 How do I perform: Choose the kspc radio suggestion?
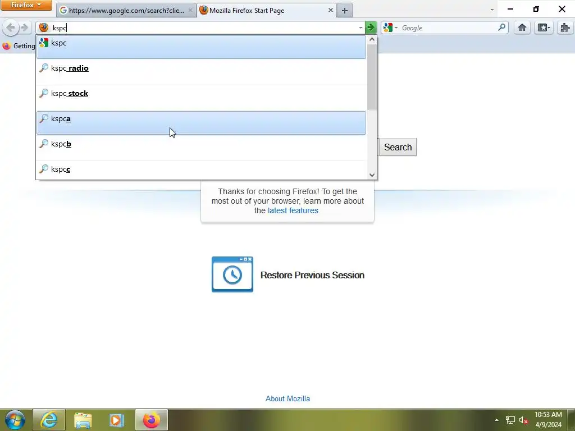(202, 72)
